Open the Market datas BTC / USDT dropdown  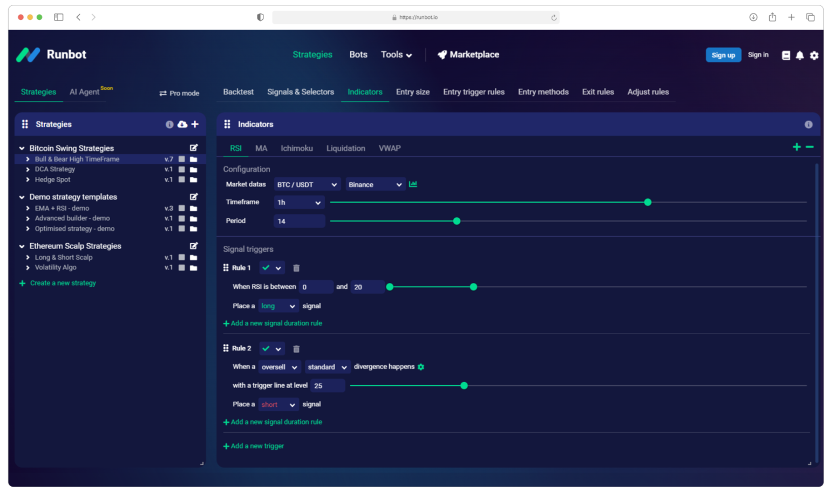point(307,184)
